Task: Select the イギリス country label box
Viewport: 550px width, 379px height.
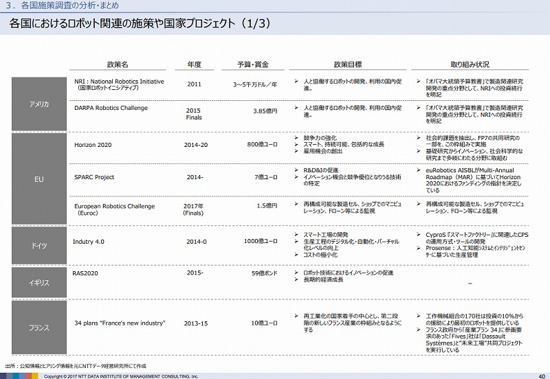Action: click(38, 282)
